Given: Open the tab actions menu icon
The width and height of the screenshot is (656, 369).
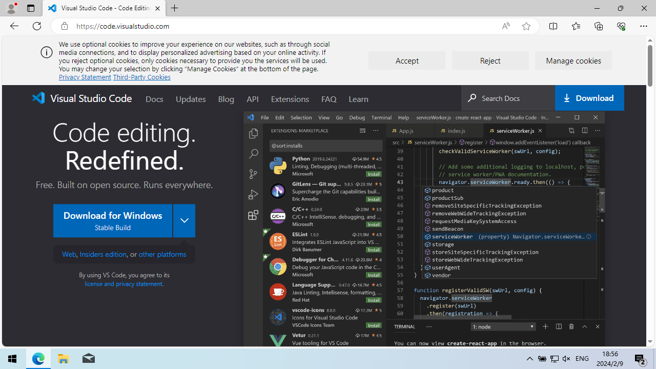Looking at the screenshot, I should (30, 8).
